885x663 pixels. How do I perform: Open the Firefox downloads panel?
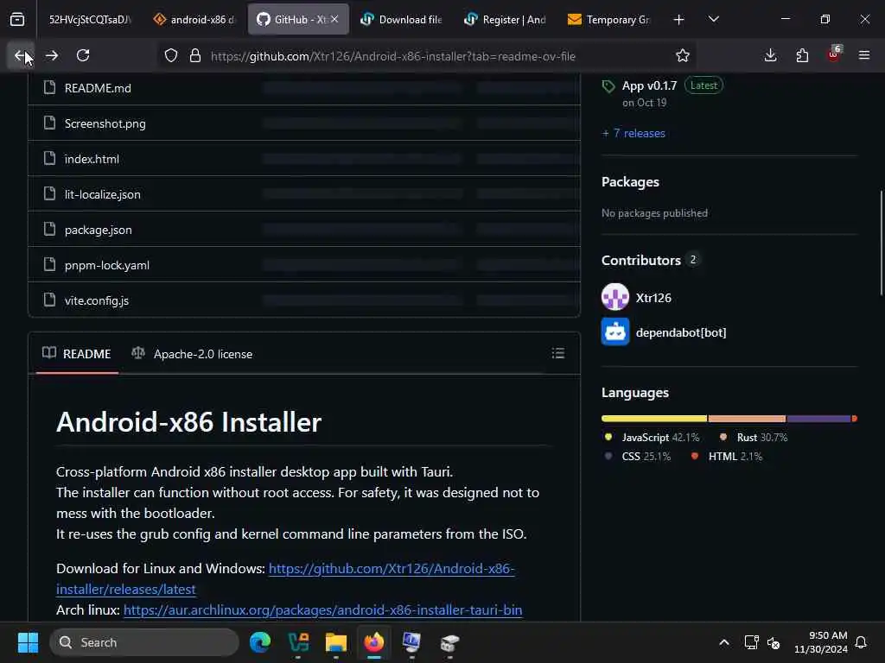tap(770, 56)
